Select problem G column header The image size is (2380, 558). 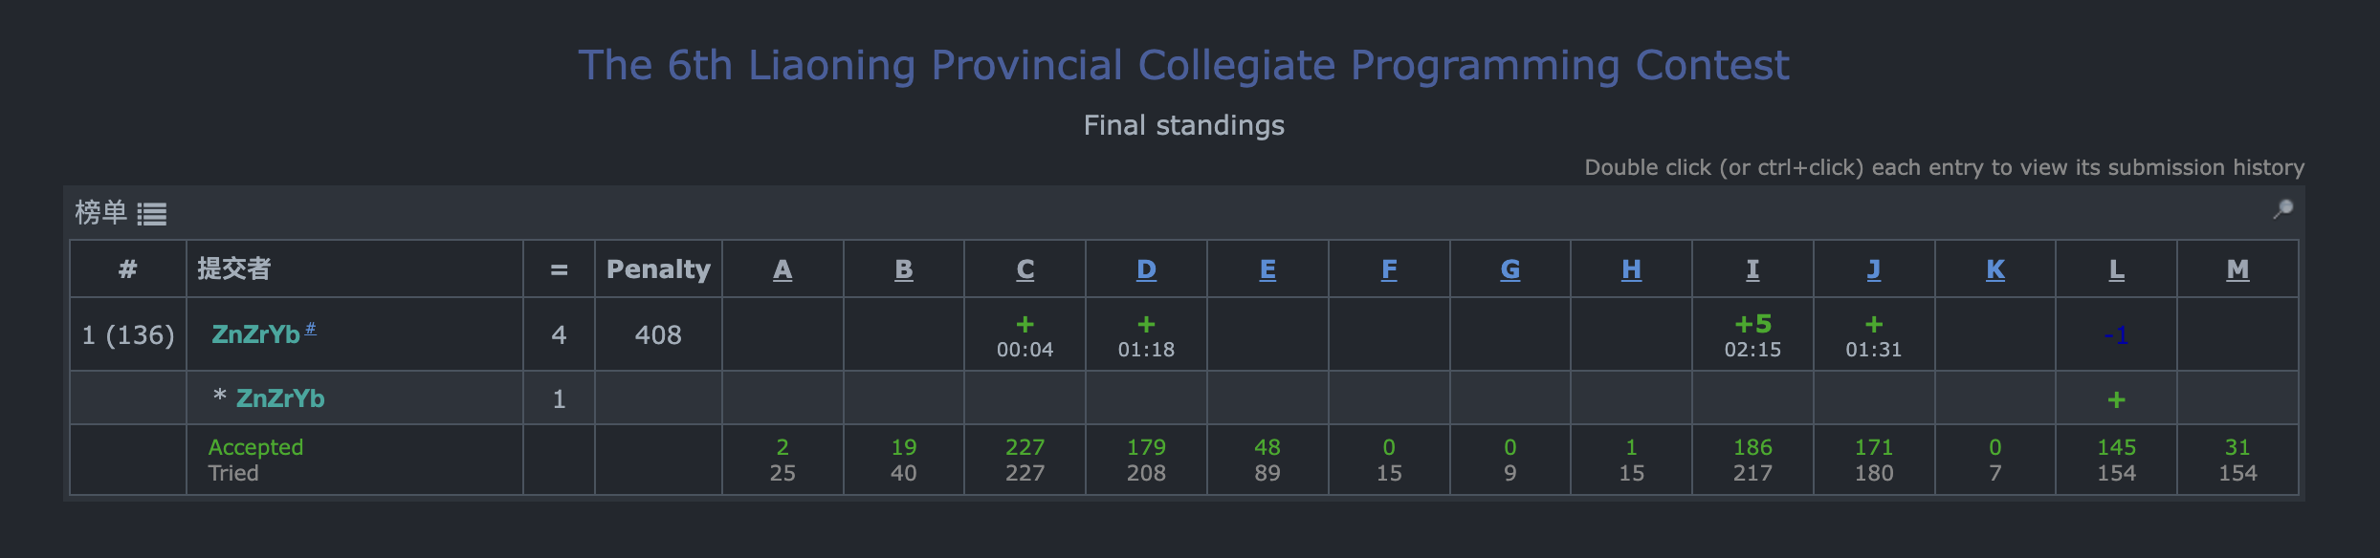coord(1510,269)
